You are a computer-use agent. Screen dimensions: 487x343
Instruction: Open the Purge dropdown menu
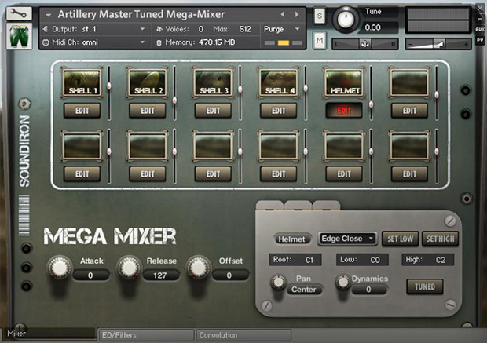click(282, 29)
